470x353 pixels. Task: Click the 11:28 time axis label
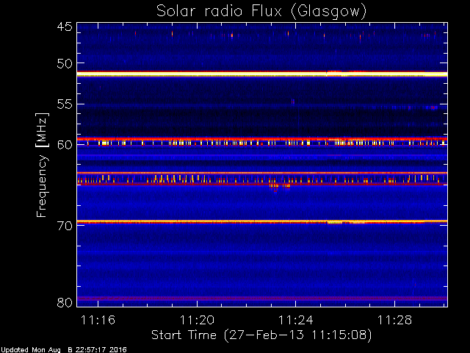pos(394,320)
